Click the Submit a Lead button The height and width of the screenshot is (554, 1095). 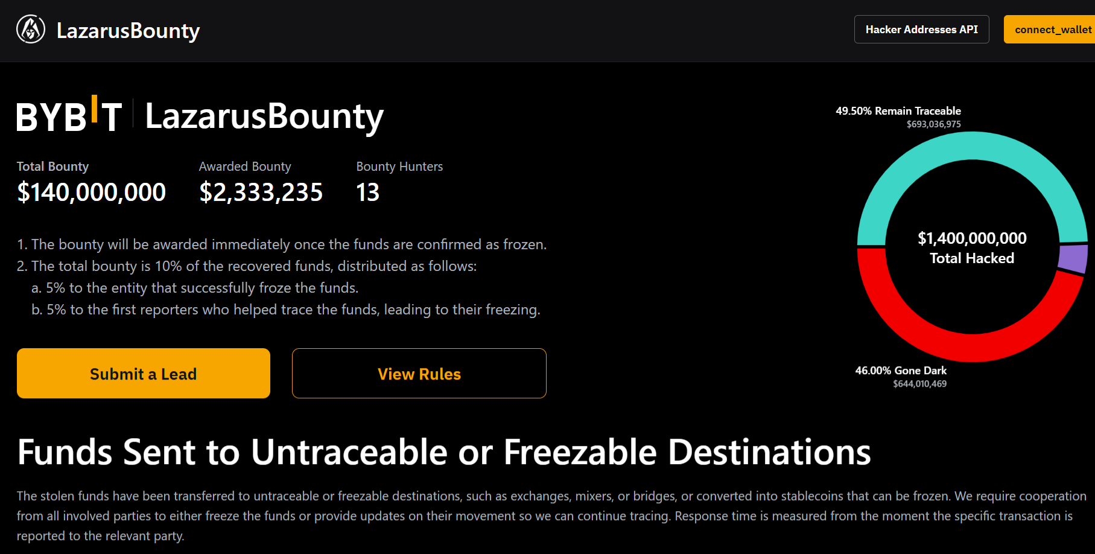pyautogui.click(x=144, y=374)
